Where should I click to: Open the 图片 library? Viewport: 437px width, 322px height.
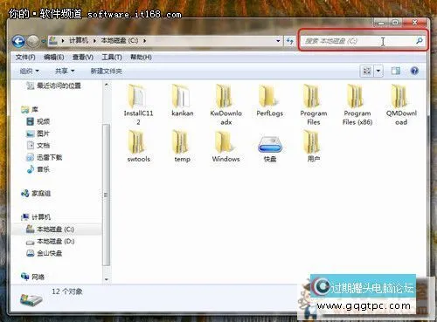click(38, 134)
